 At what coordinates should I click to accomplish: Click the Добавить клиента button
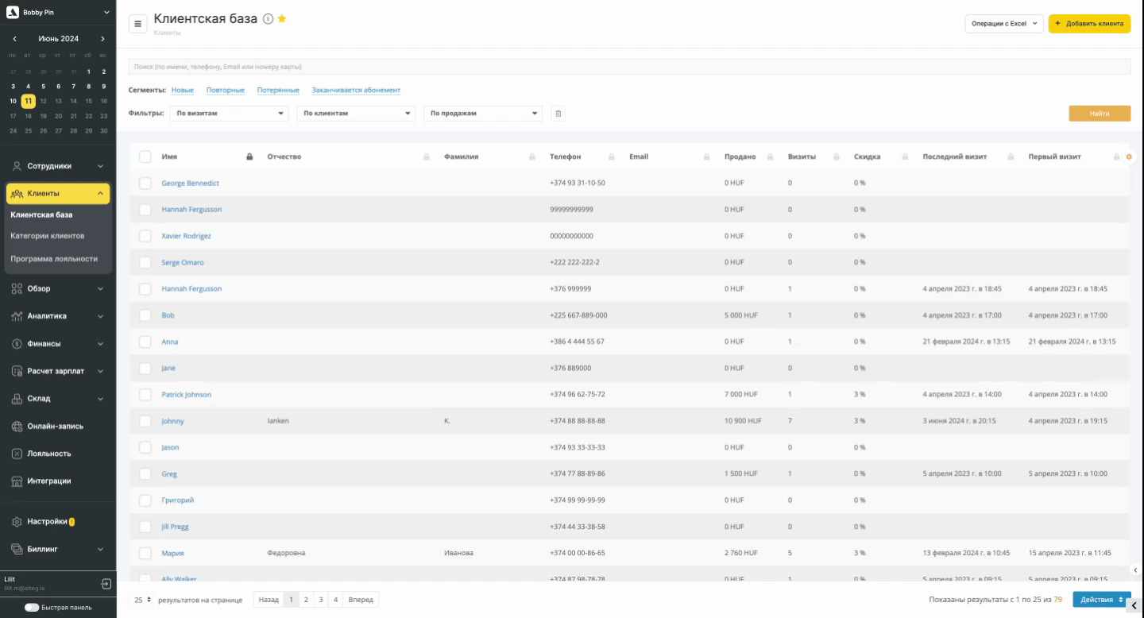coord(1089,24)
